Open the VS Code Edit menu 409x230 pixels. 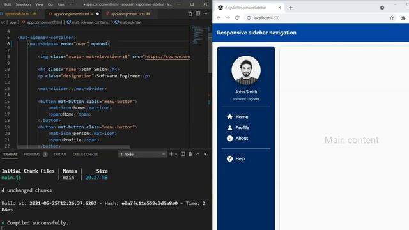8,4
